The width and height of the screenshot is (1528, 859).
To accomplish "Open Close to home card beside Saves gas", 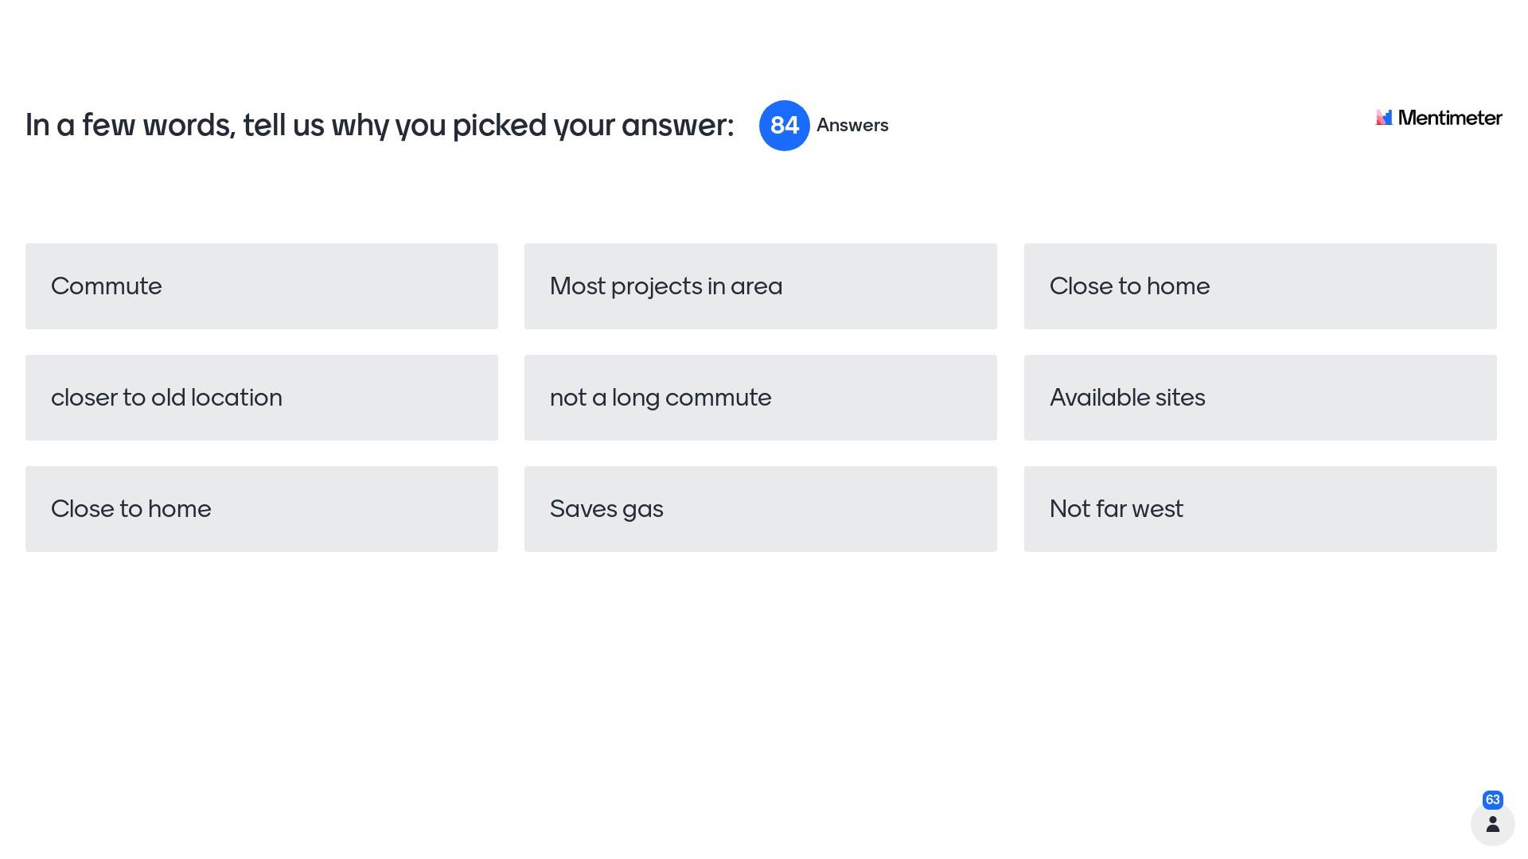I will click(262, 509).
